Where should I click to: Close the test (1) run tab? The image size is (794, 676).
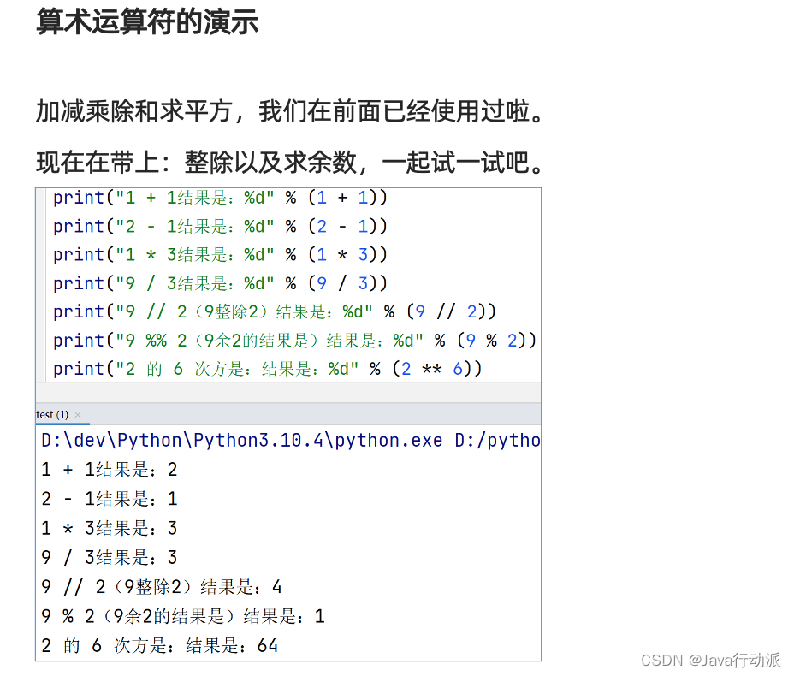[x=78, y=415]
